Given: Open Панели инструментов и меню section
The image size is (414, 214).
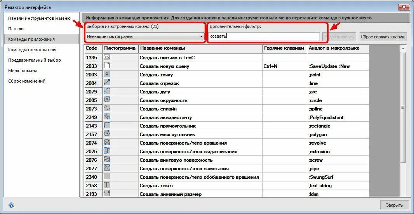Looking at the screenshot, I should click(x=39, y=18).
